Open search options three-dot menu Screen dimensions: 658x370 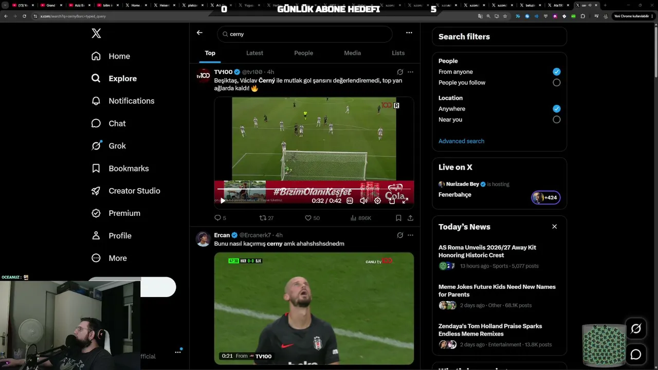[409, 33]
